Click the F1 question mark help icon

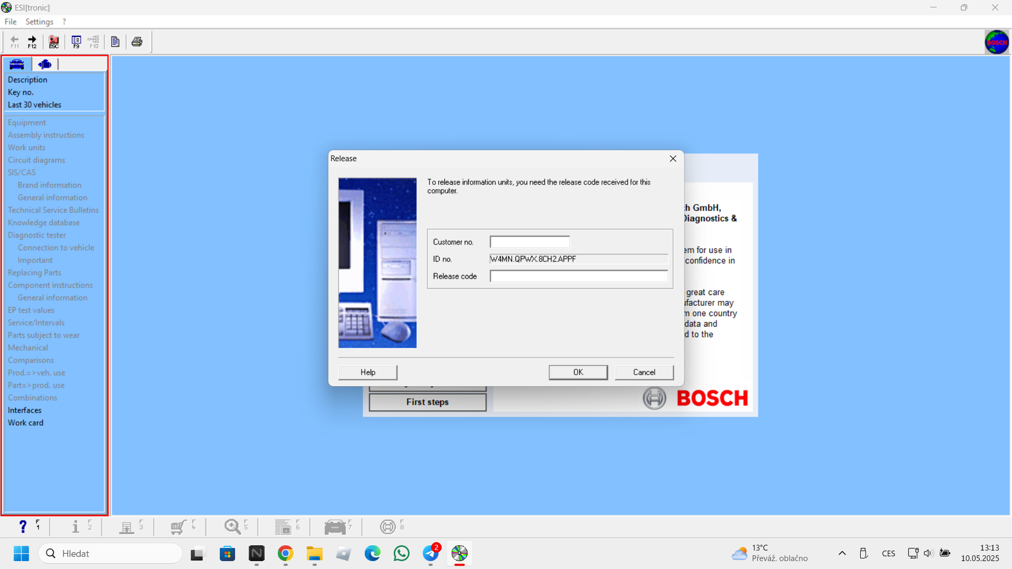[23, 526]
